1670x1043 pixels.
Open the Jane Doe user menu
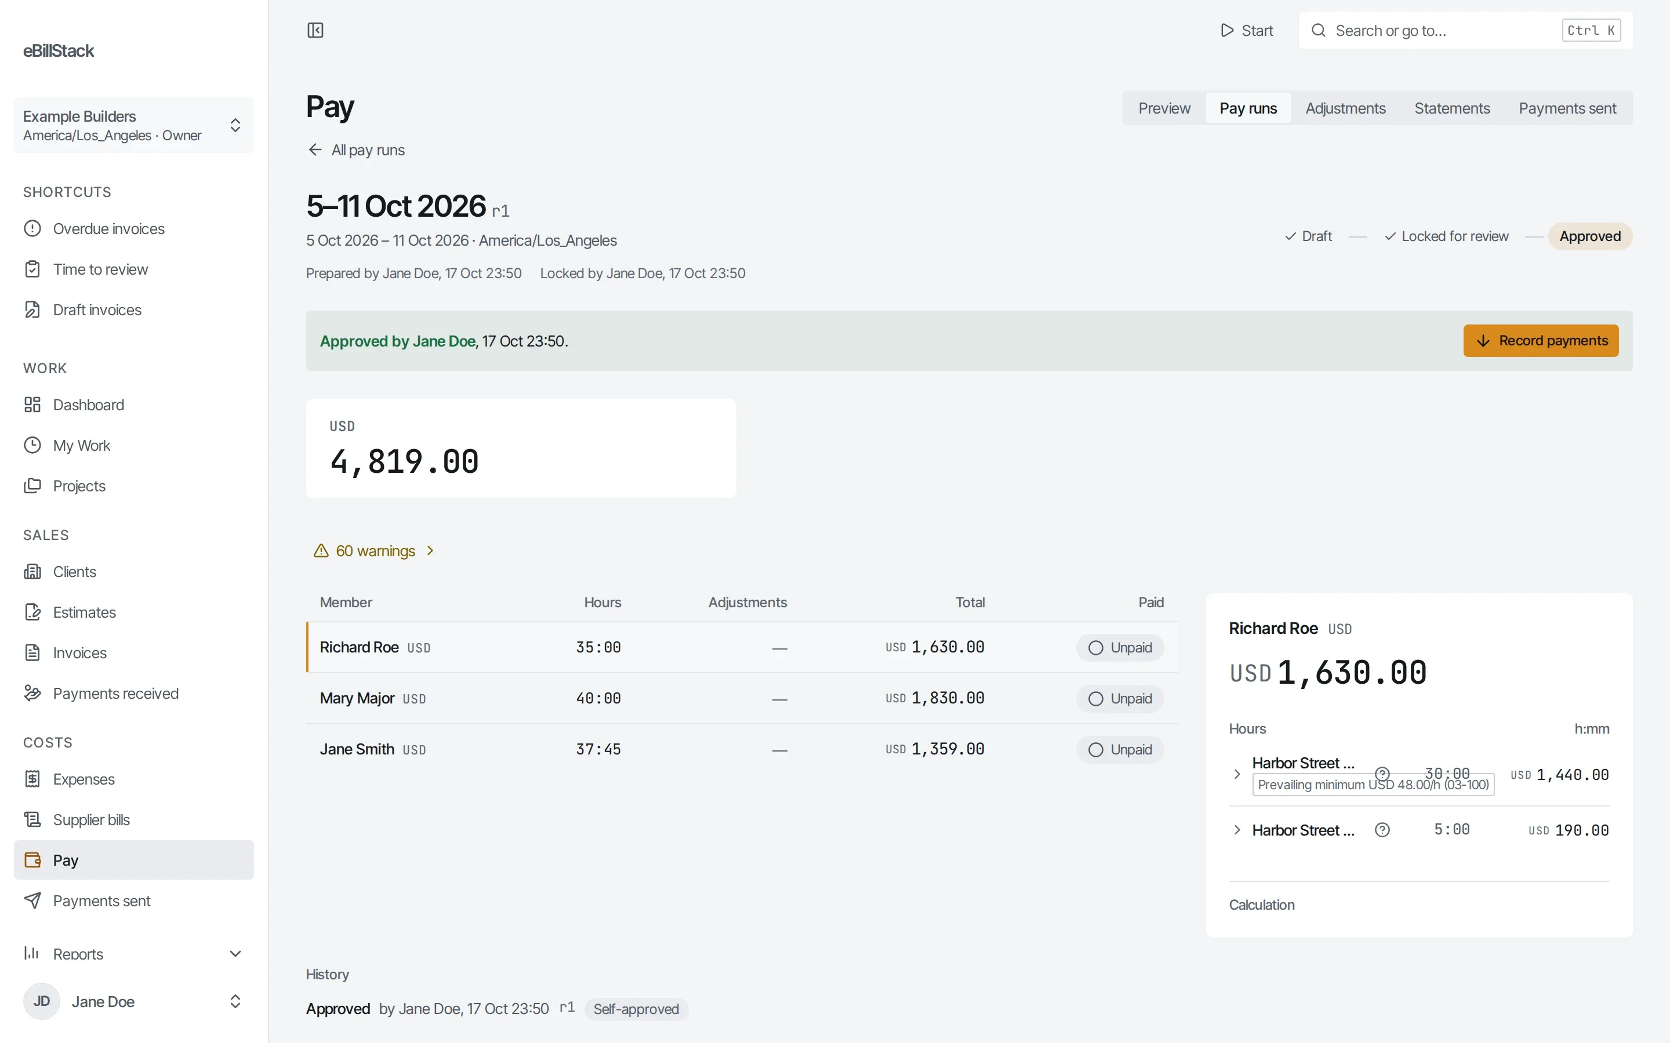click(x=134, y=1002)
